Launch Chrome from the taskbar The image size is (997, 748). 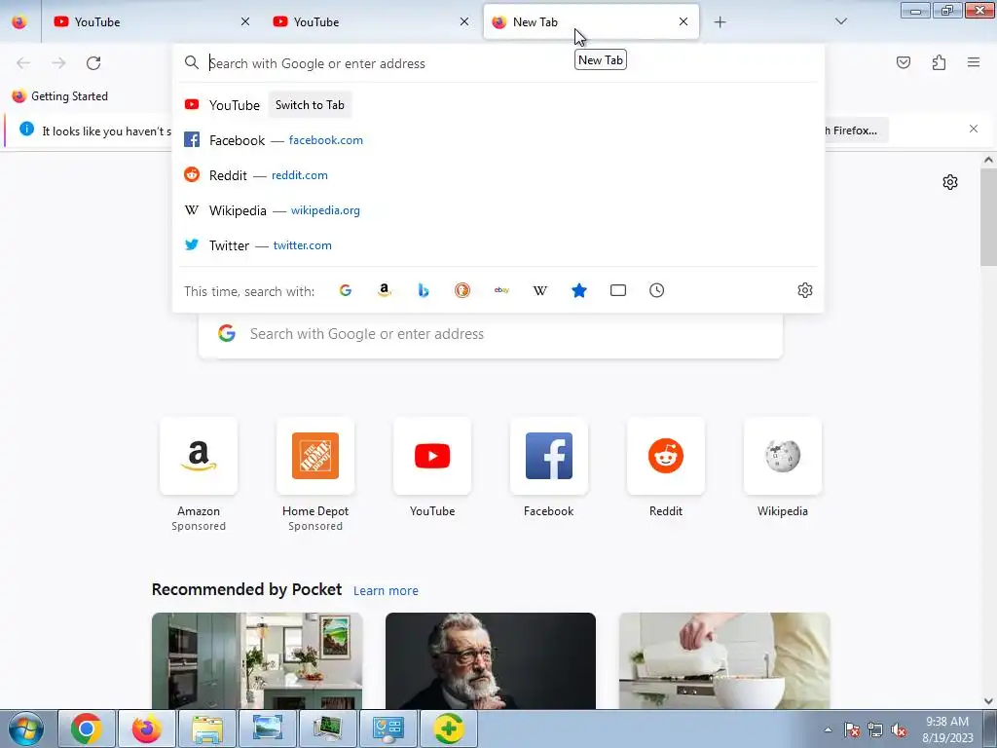pyautogui.click(x=87, y=729)
